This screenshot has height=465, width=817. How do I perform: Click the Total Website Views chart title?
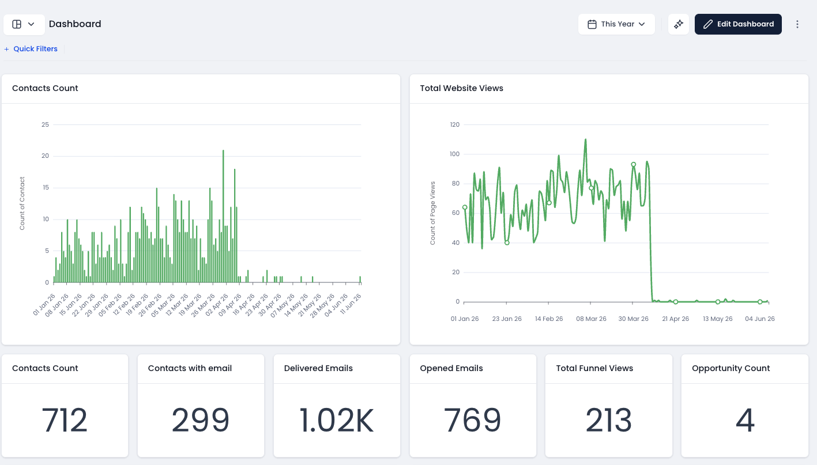[461, 88]
